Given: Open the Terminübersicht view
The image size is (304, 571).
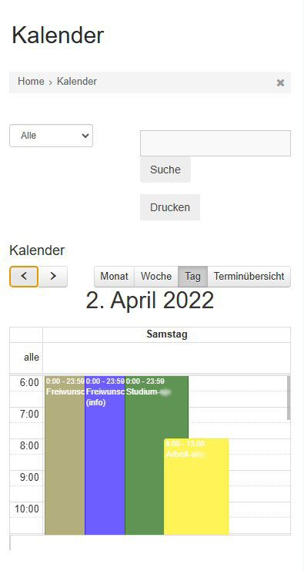Looking at the screenshot, I should click(x=249, y=277).
